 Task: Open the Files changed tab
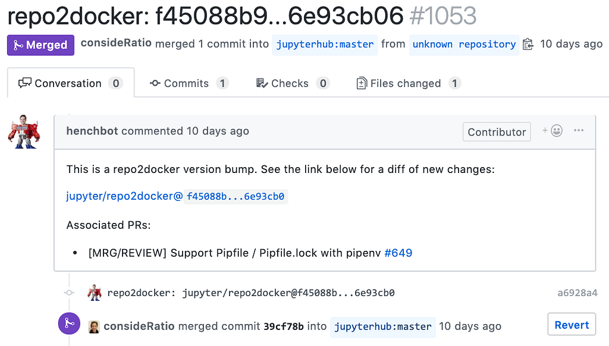pos(407,83)
